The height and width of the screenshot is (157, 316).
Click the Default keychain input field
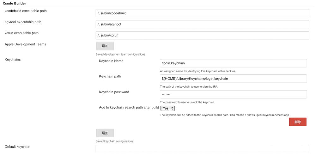pyautogui.click(x=202, y=149)
